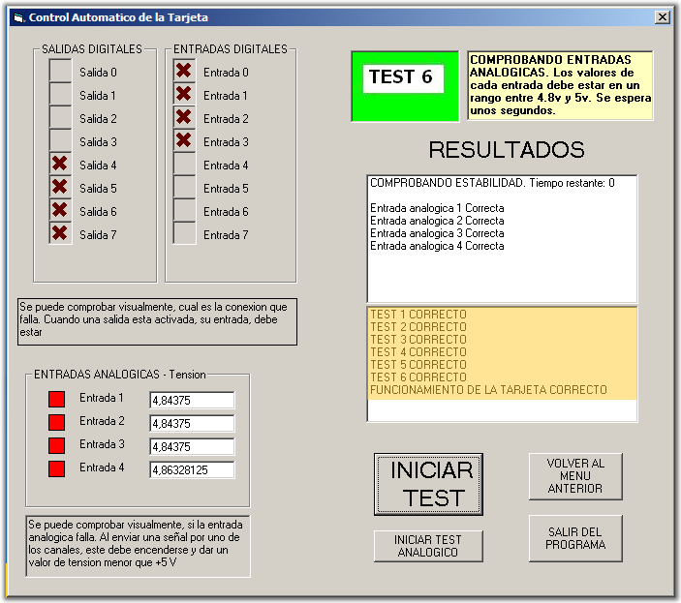Click the ENTRADAS DIGITALES group label

pyautogui.click(x=231, y=49)
